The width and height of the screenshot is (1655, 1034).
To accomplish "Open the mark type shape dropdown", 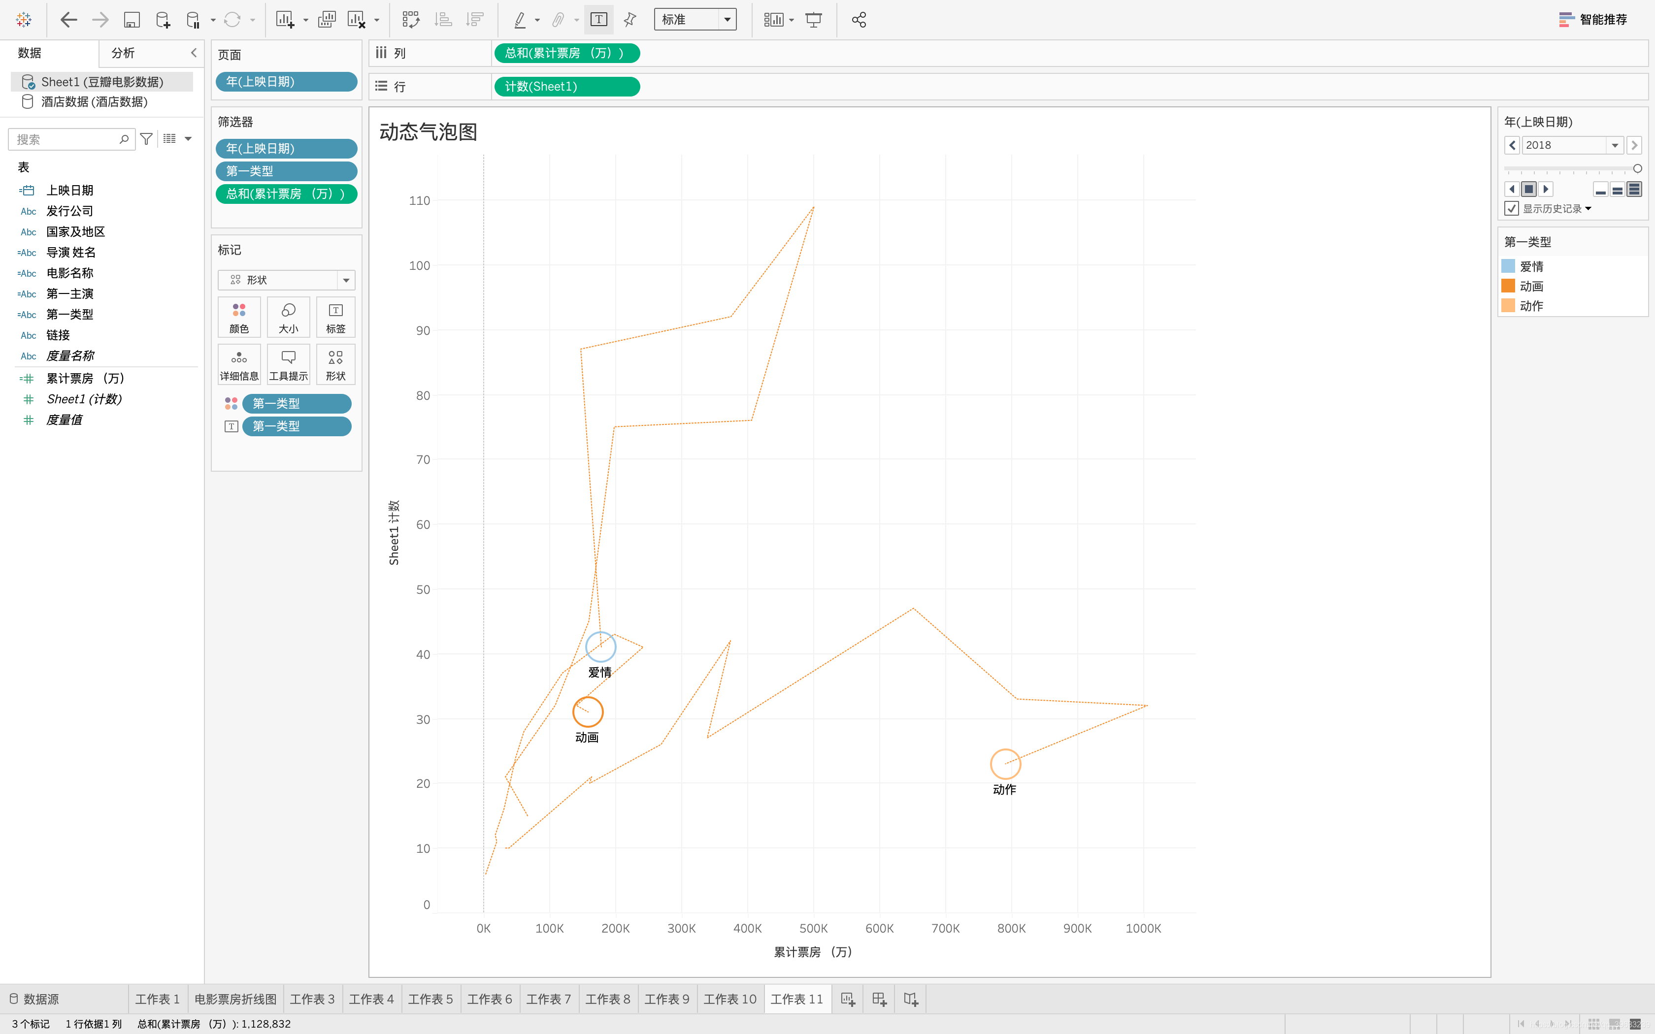I will [346, 280].
